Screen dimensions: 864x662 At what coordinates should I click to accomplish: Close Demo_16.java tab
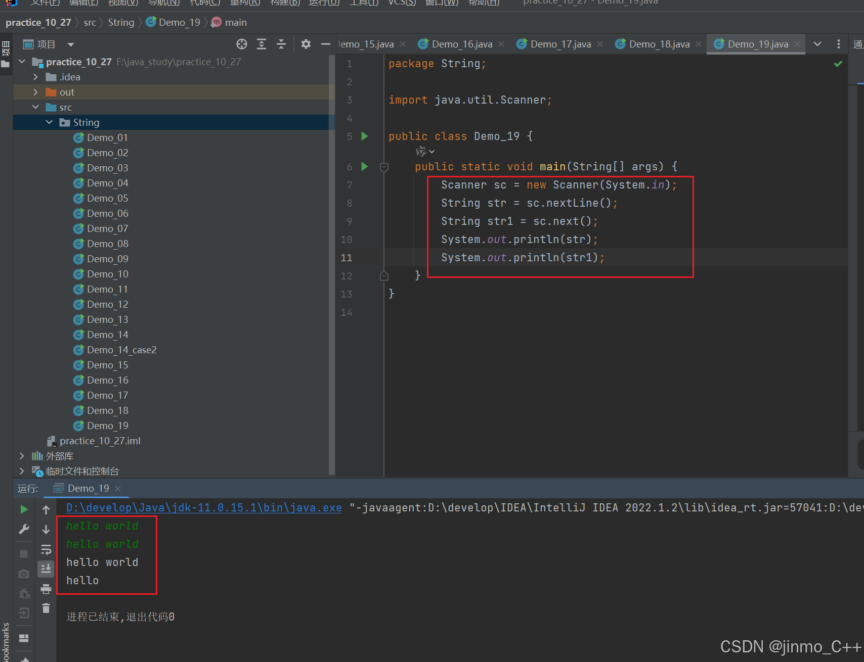coord(501,44)
